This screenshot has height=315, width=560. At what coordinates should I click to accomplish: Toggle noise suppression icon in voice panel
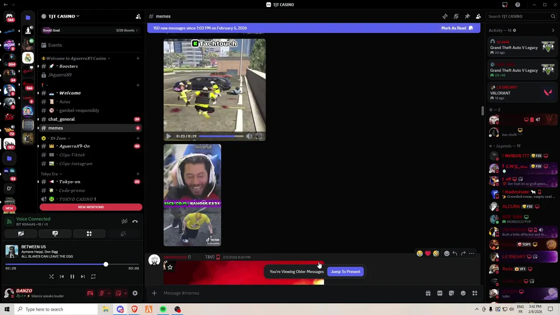click(125, 221)
